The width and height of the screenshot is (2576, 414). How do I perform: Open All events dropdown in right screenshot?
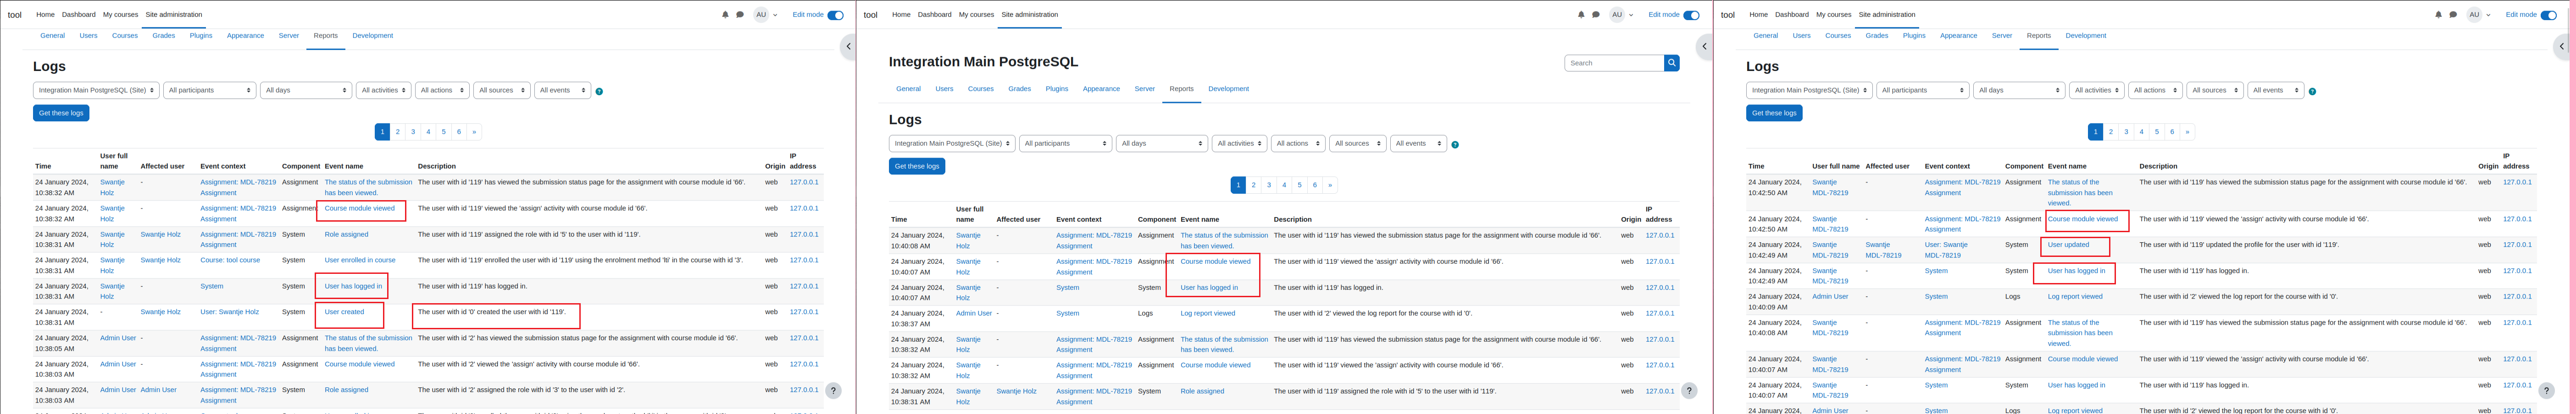coord(2275,90)
